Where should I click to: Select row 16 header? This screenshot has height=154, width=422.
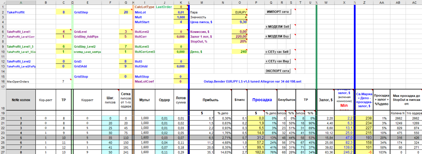point(3,81)
